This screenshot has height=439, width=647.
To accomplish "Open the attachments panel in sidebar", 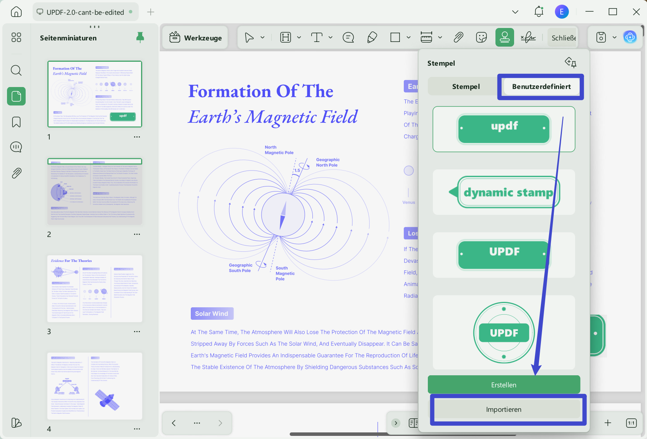I will point(16,173).
